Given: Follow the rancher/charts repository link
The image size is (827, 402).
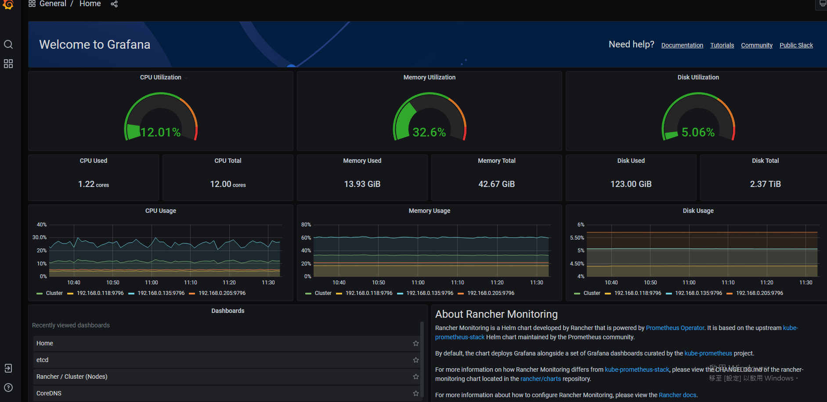Looking at the screenshot, I should [541, 379].
